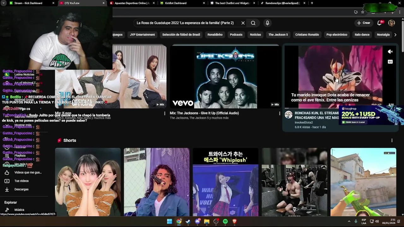Viewport: 404px width, 227px height.
Task: Open the taskbar notification center icon
Action: 399,221
